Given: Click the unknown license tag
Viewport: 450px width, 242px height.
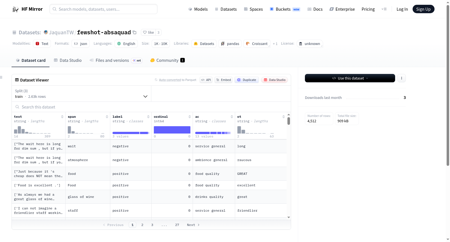Looking at the screenshot, I should pos(310,44).
